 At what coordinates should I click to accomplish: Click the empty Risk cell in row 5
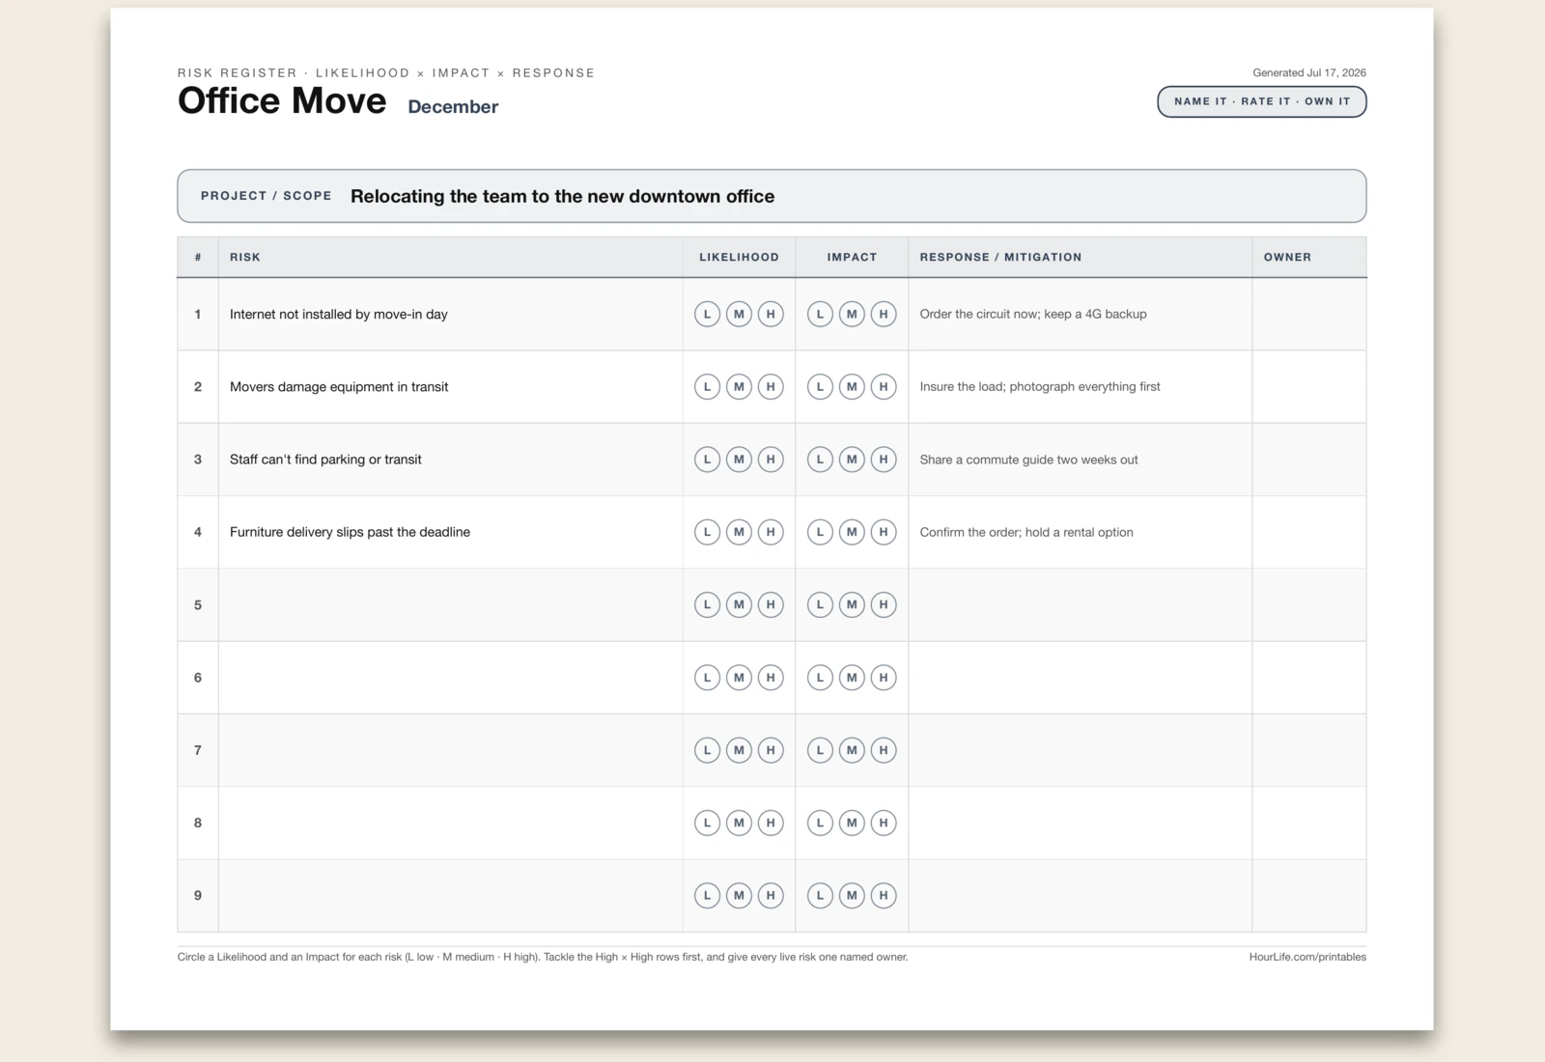[450, 604]
